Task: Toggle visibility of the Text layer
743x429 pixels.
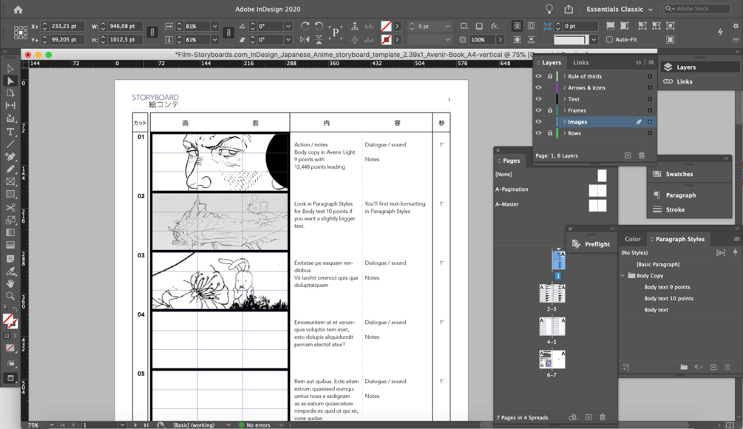Action: click(538, 99)
